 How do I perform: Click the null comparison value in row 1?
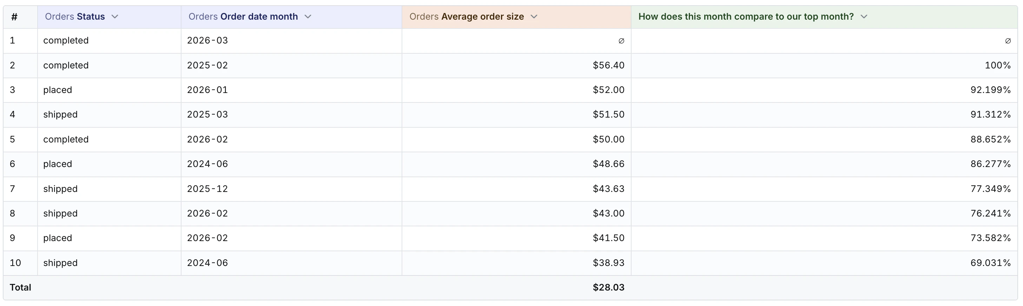coord(824,40)
